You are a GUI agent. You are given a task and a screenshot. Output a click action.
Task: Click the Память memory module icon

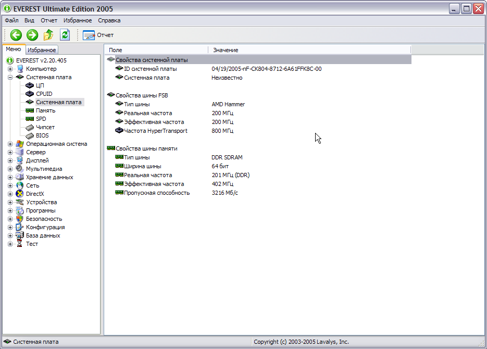pos(30,110)
